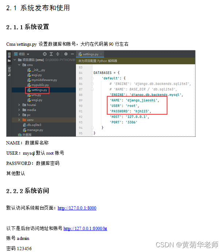Viewport: 224px width, 252px height.
Task: Click the folder icon next to cms
Action: click(24, 65)
